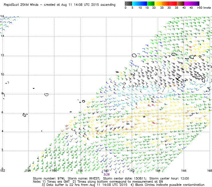Click the yellow 20-25 knots legend segment
Image resolution: width=212 pixels, height=187 pixels.
click(x=158, y=3)
